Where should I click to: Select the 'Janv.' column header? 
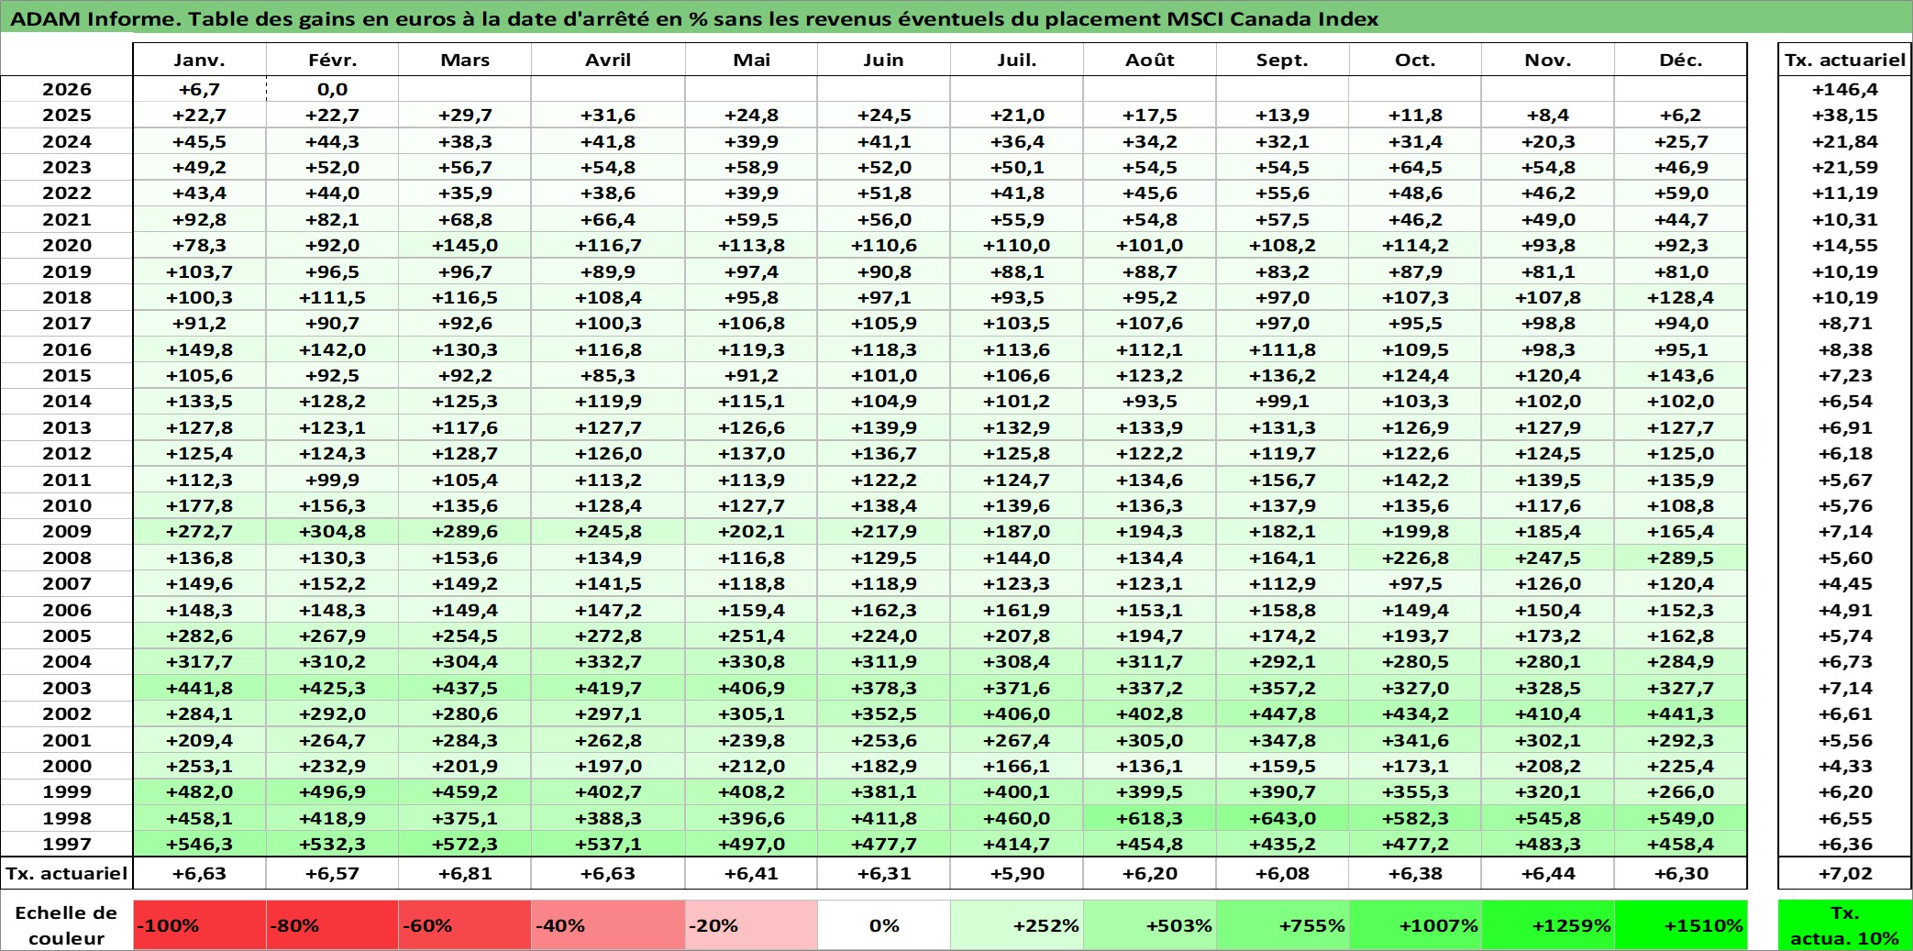[x=200, y=60]
